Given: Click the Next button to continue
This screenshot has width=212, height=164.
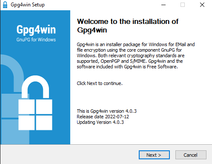Looking at the screenshot, I should [x=154, y=155].
